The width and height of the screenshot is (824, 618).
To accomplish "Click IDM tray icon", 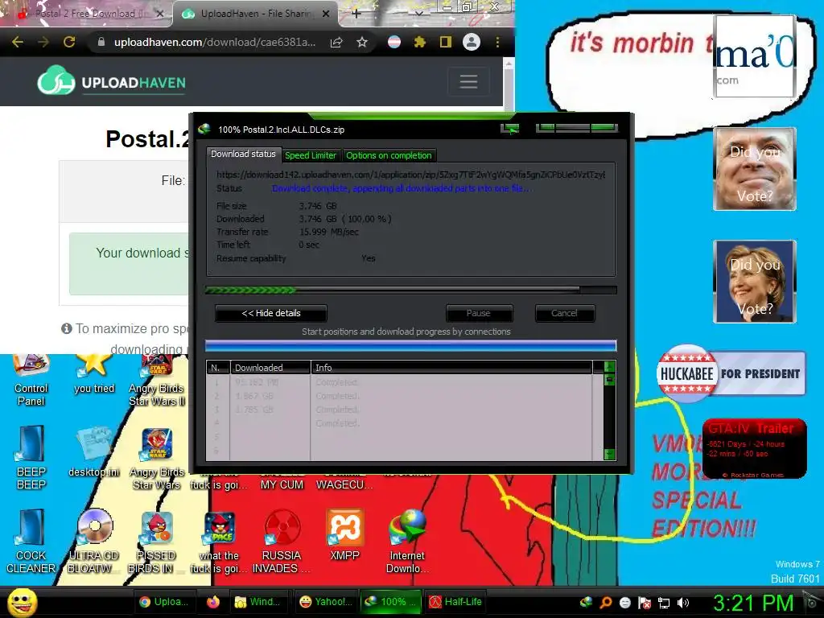I will click(586, 602).
